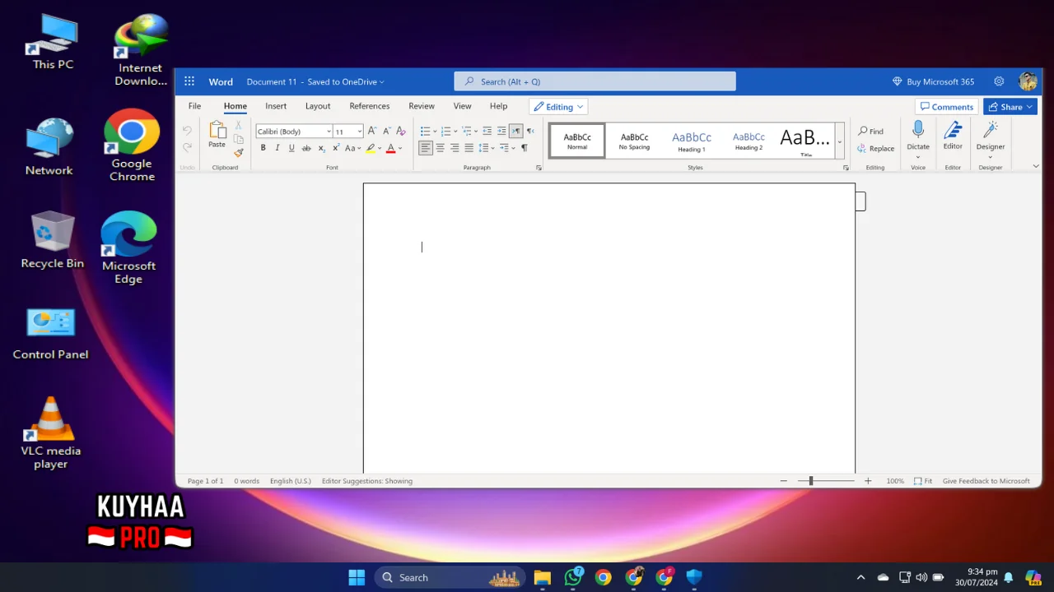The image size is (1054, 592).
Task: Select the Format Painter brush
Action: (x=239, y=153)
